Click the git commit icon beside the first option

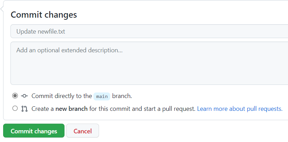click(24, 96)
